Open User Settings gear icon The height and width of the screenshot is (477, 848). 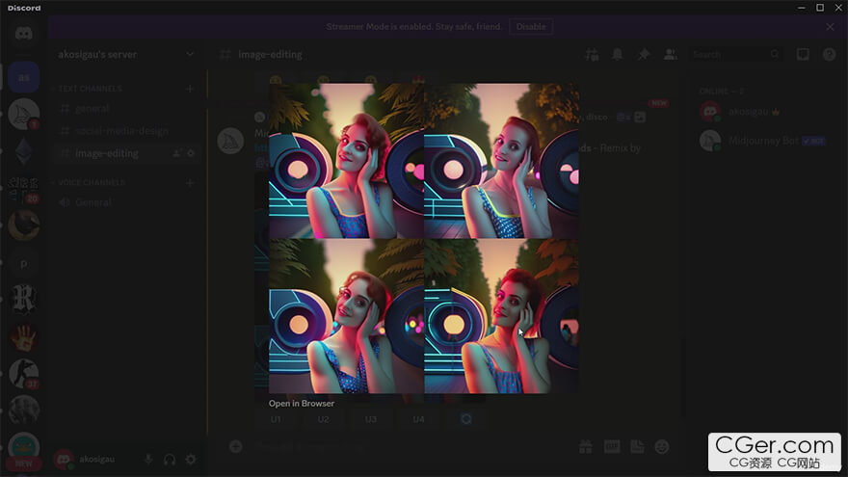[x=191, y=459]
